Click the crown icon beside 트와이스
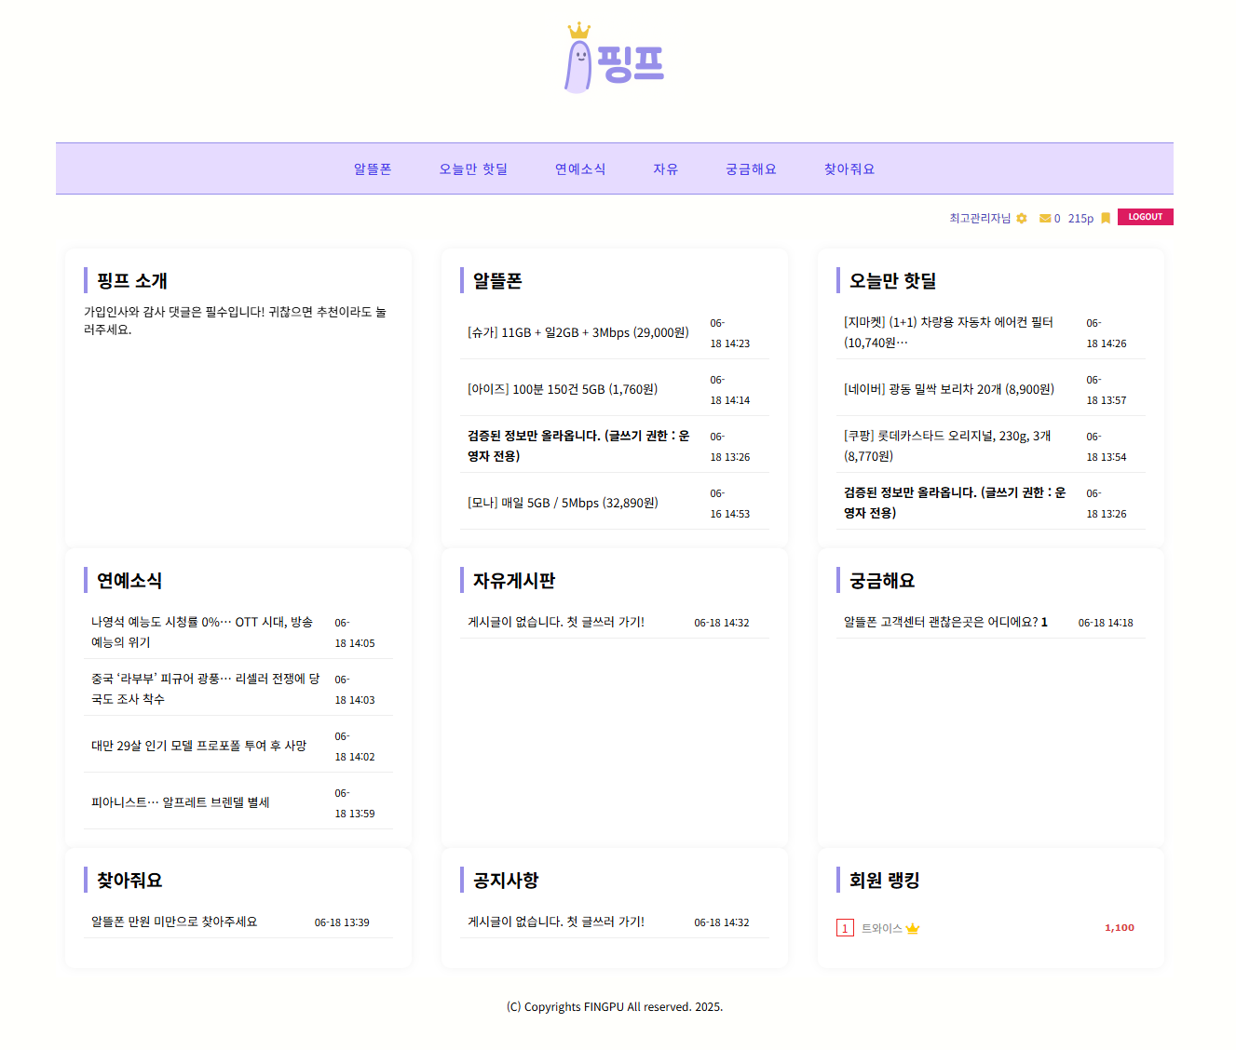The width and height of the screenshot is (1236, 1050). click(913, 929)
